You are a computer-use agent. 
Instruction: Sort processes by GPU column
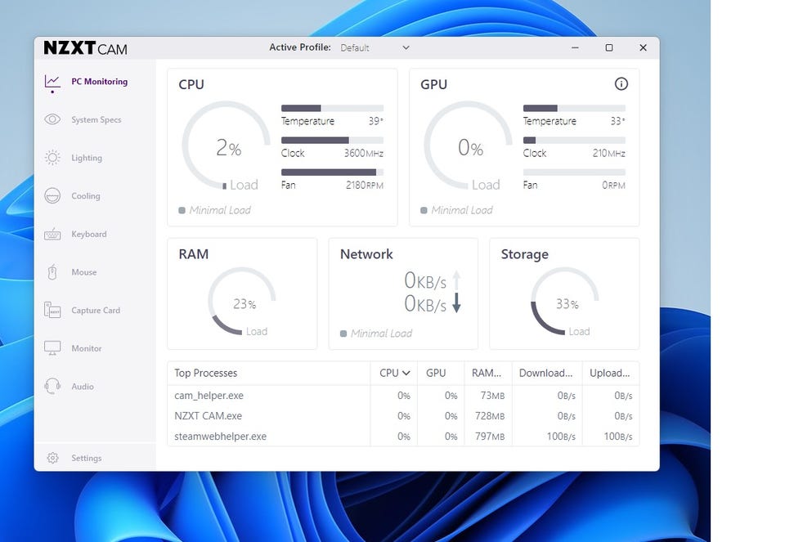[x=441, y=373]
